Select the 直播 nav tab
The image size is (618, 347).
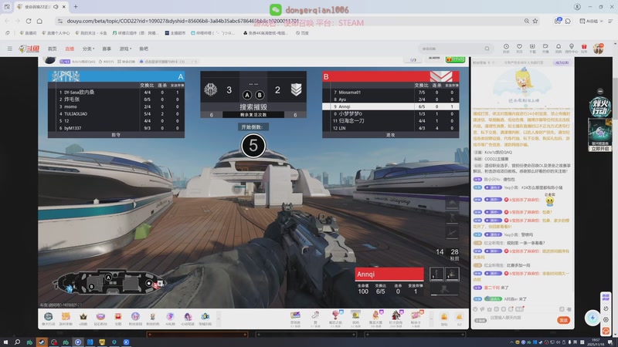pyautogui.click(x=70, y=49)
